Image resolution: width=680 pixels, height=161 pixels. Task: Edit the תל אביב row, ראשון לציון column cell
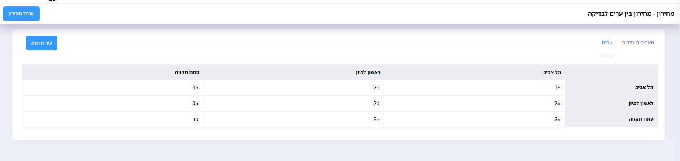pos(293,87)
